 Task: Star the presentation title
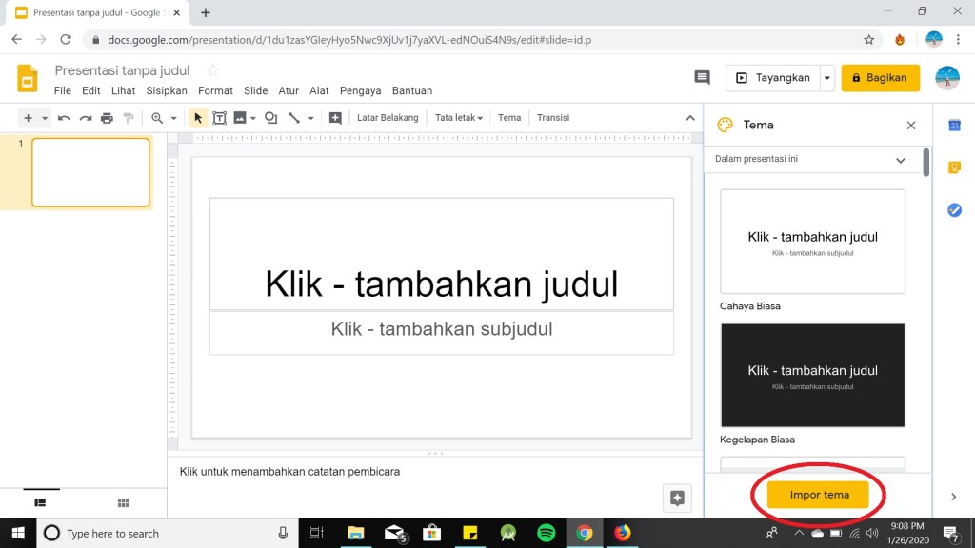pyautogui.click(x=213, y=70)
